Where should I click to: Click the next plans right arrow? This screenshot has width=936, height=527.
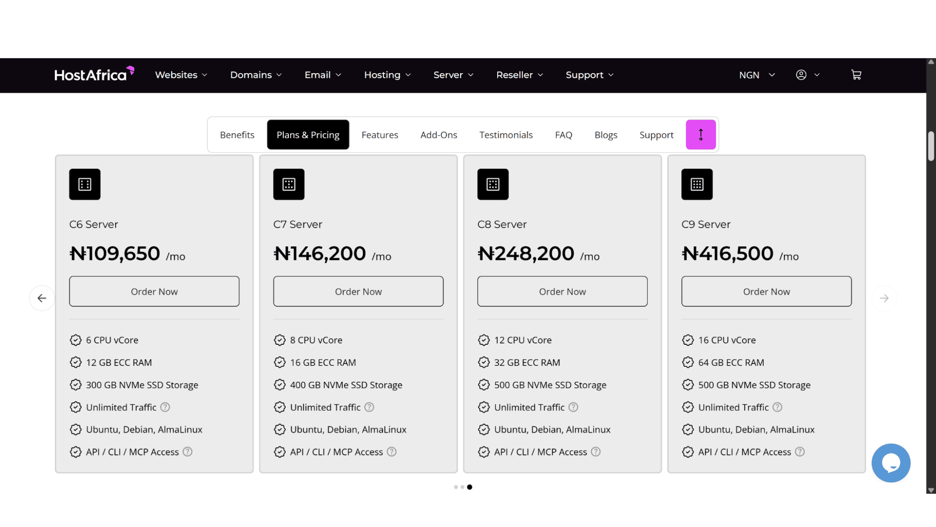[x=884, y=298]
